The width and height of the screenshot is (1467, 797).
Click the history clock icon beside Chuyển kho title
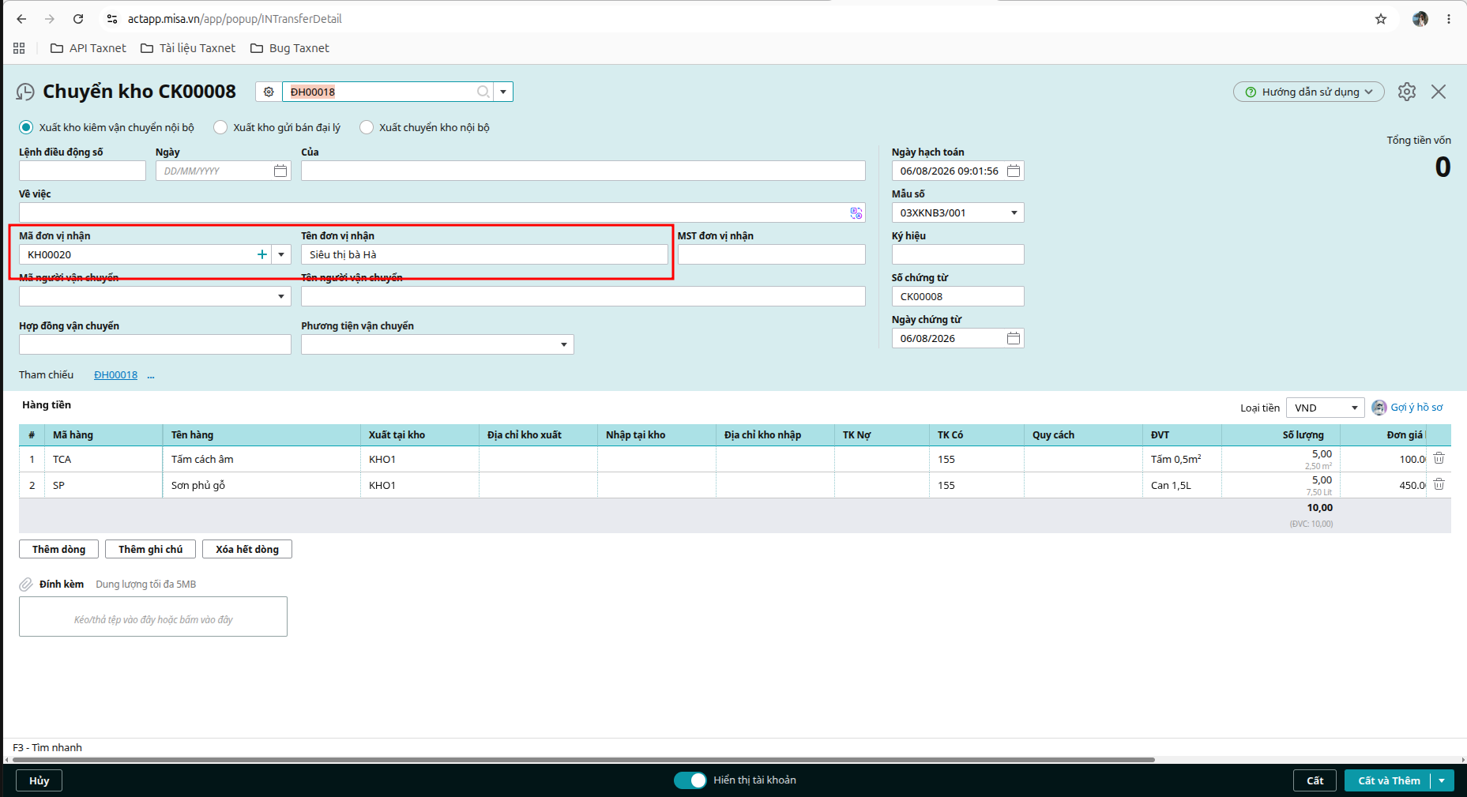(25, 92)
